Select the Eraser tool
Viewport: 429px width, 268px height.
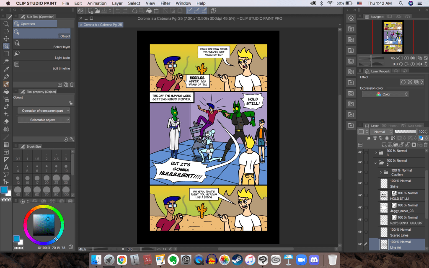[6, 121]
